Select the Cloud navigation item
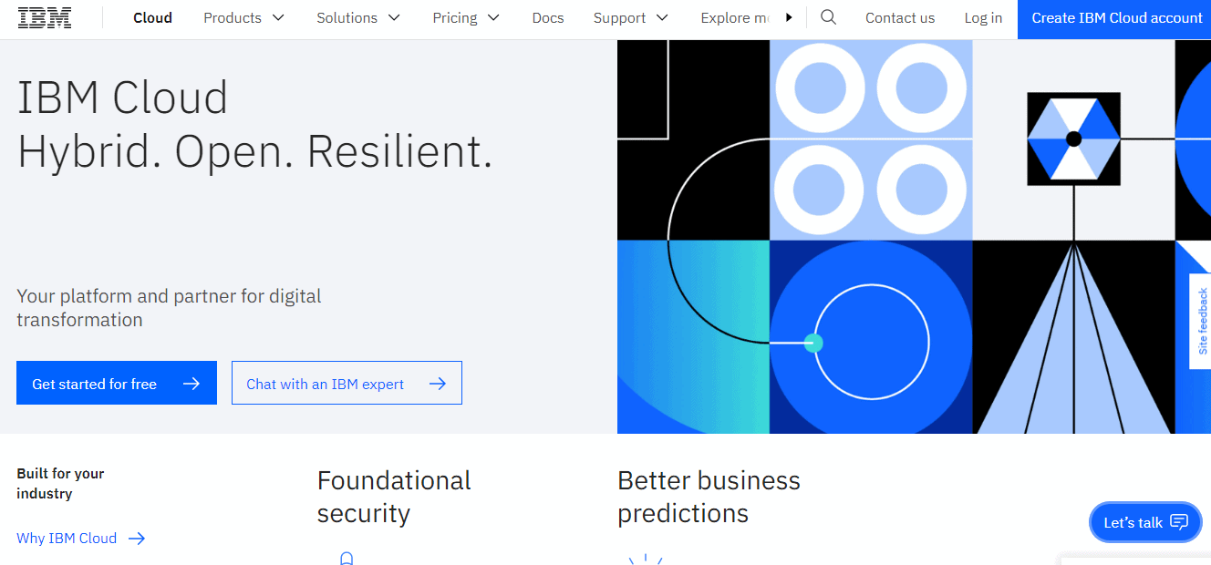 152,18
